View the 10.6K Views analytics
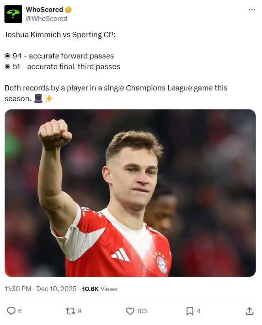This screenshot has width=262, height=325. coord(100,289)
